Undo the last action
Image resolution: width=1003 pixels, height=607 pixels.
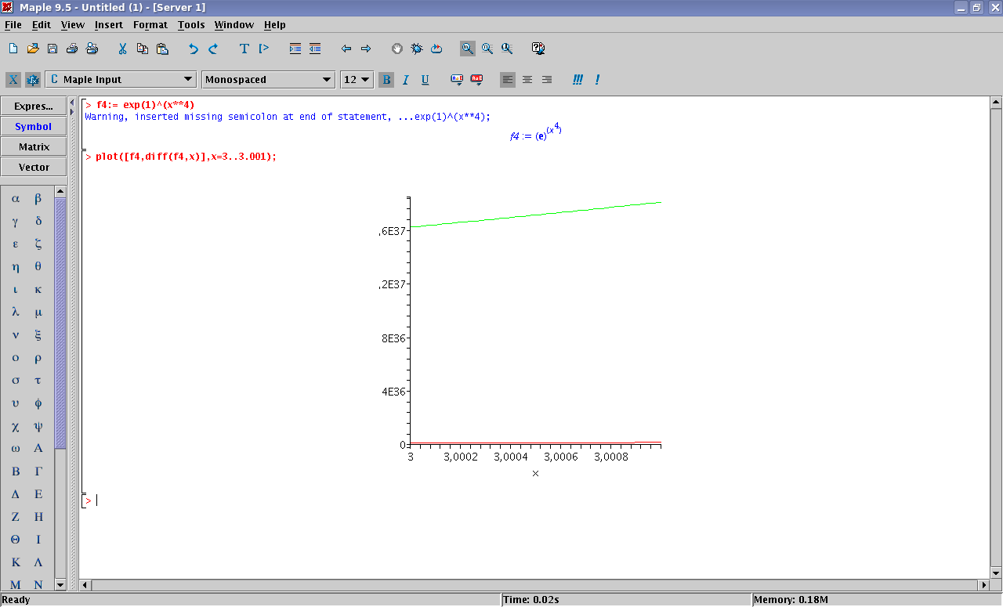pyautogui.click(x=194, y=49)
